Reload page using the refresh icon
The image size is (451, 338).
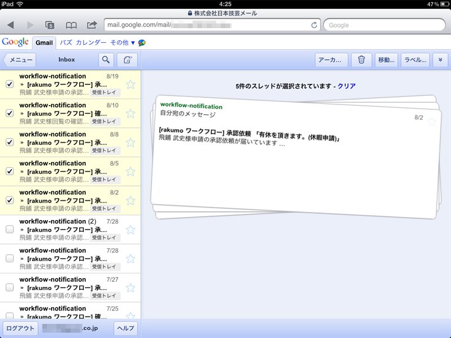(x=314, y=25)
